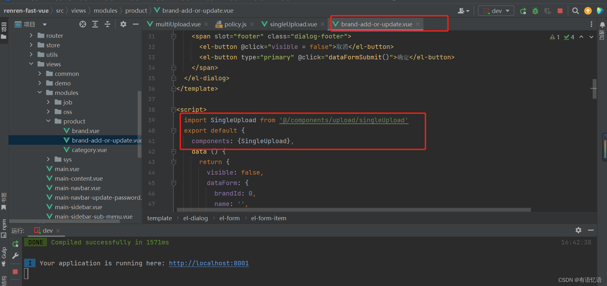Expand the store folder
This screenshot has height=286, width=607.
click(31, 45)
